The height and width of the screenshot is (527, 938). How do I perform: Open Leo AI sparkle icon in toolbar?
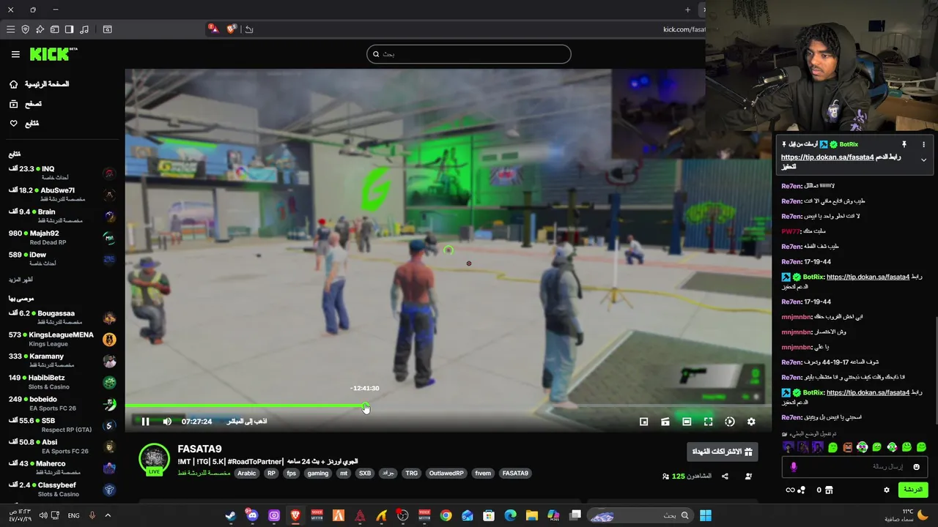click(40, 29)
